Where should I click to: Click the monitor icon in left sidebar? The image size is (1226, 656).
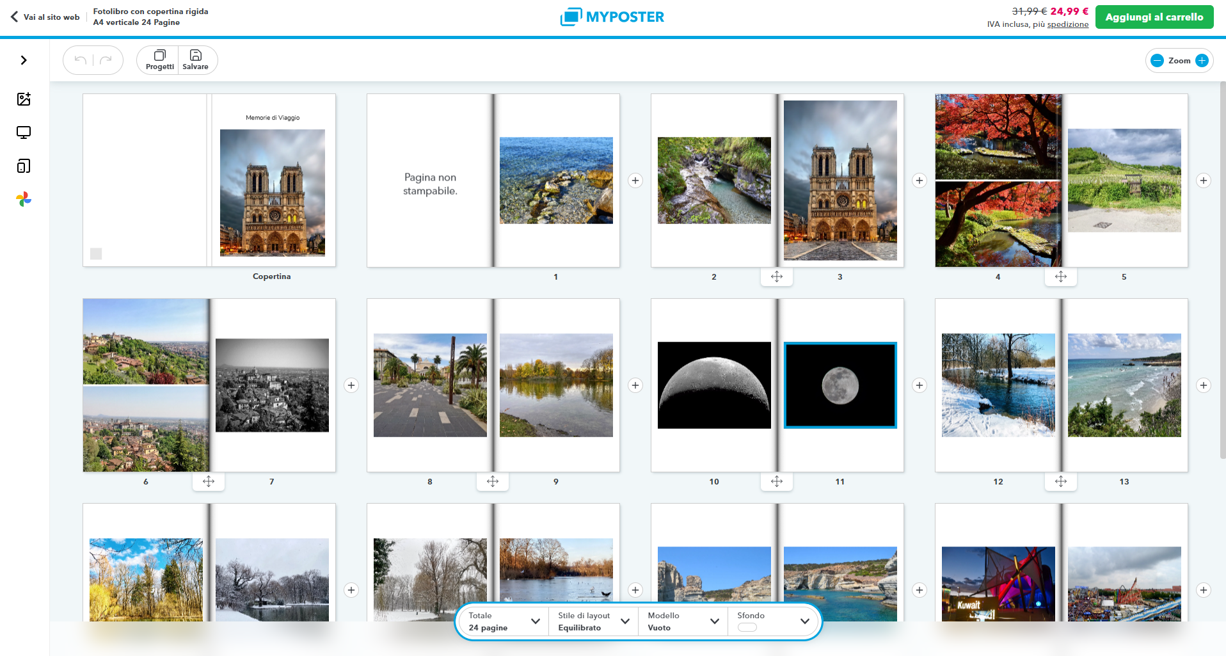(24, 132)
